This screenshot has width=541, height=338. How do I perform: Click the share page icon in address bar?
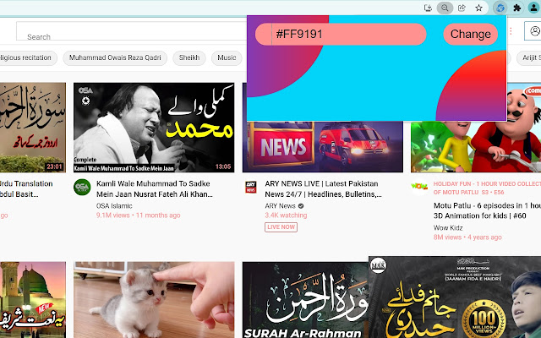click(462, 8)
